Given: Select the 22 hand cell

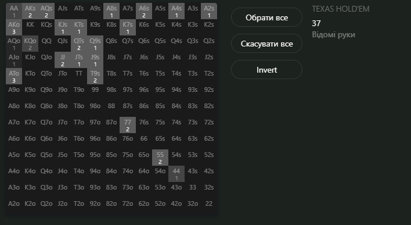Looking at the screenshot, I should (209, 206).
